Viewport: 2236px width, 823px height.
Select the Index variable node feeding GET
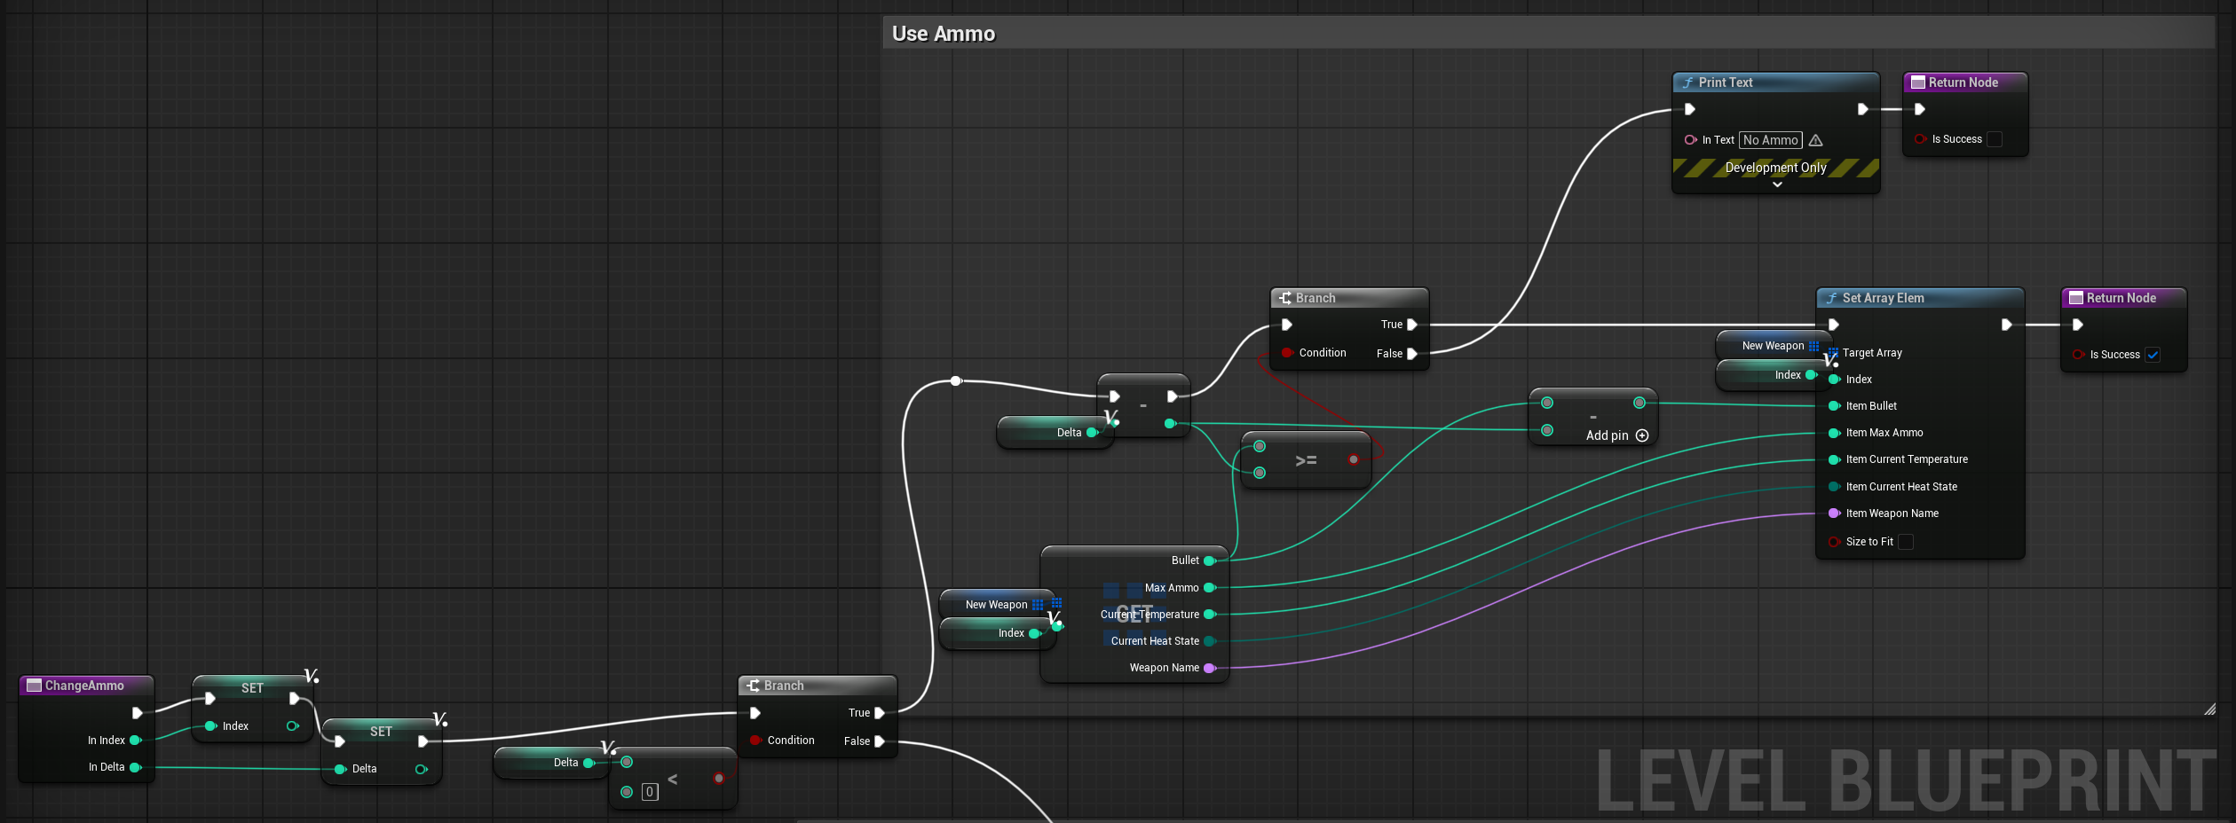pyautogui.click(x=997, y=633)
